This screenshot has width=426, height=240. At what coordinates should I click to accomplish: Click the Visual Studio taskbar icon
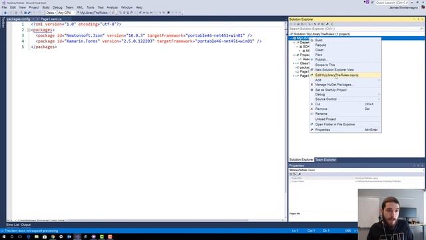[x=77, y=237]
